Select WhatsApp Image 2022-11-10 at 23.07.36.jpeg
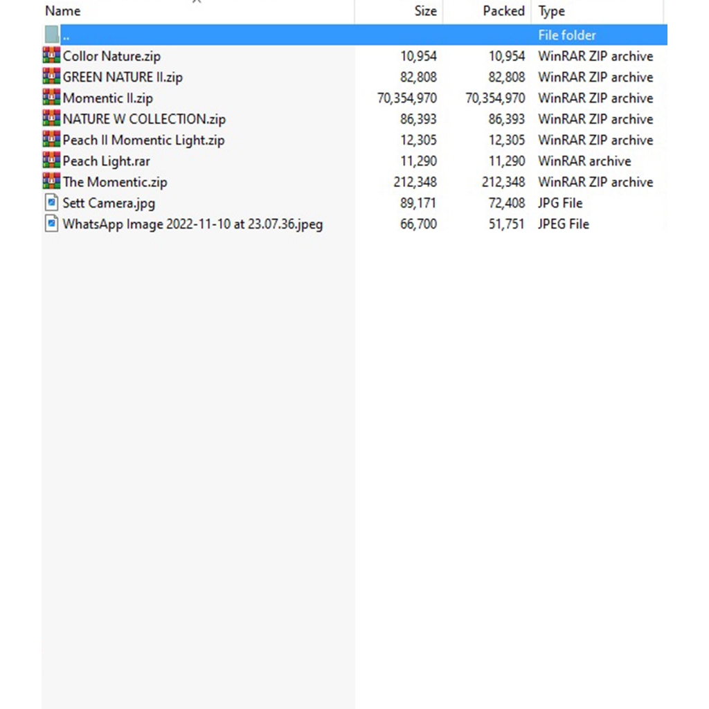 192,224
